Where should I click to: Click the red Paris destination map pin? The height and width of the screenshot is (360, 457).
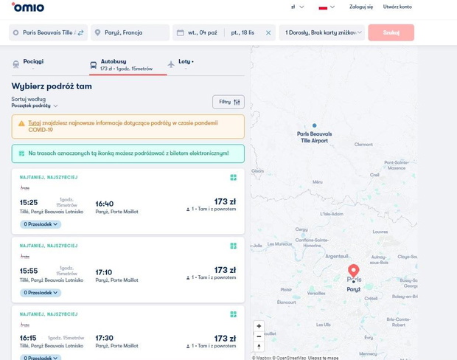pyautogui.click(x=354, y=271)
